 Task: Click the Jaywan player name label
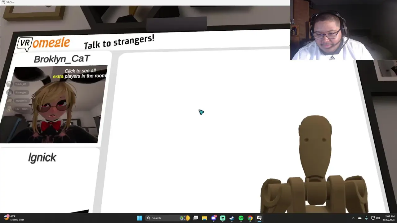21,101
